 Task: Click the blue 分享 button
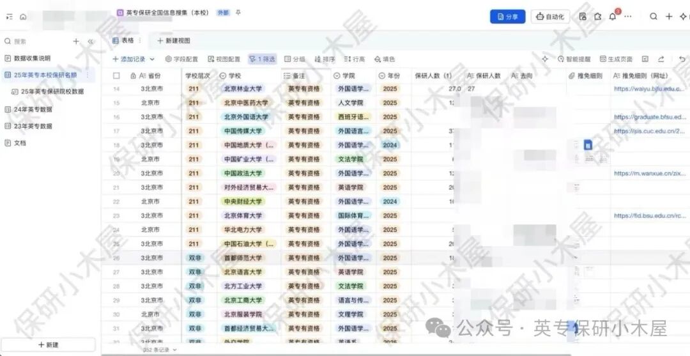pos(507,17)
